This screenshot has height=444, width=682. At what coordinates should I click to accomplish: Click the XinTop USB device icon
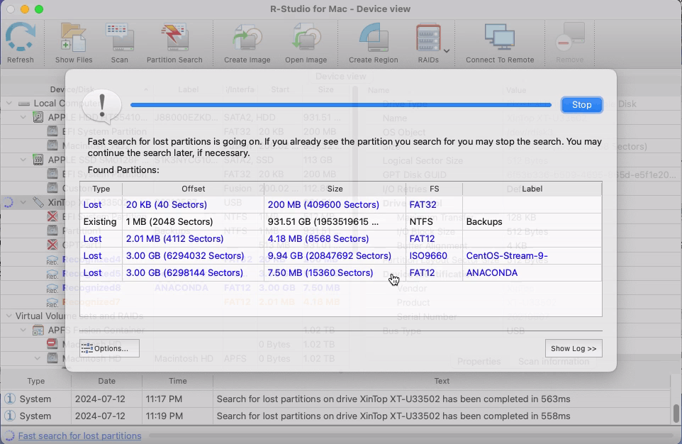pyautogui.click(x=38, y=202)
